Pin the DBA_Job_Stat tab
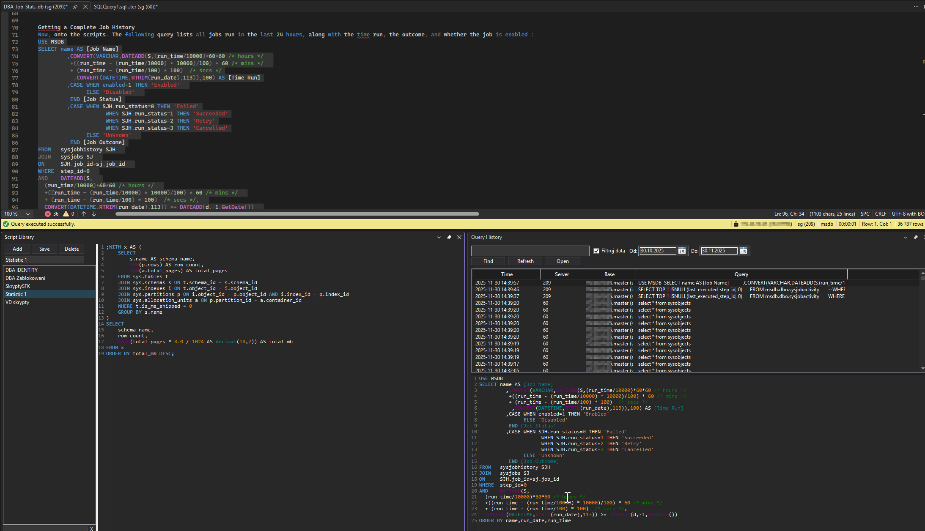 pyautogui.click(x=75, y=7)
